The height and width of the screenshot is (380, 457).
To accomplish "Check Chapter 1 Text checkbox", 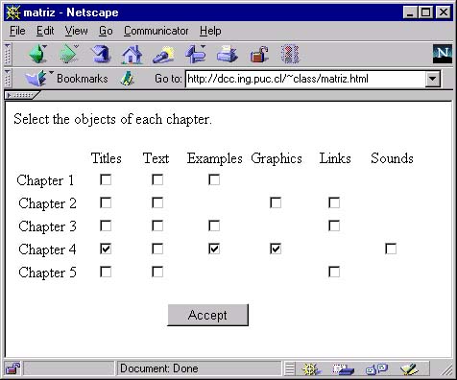I will [157, 179].
